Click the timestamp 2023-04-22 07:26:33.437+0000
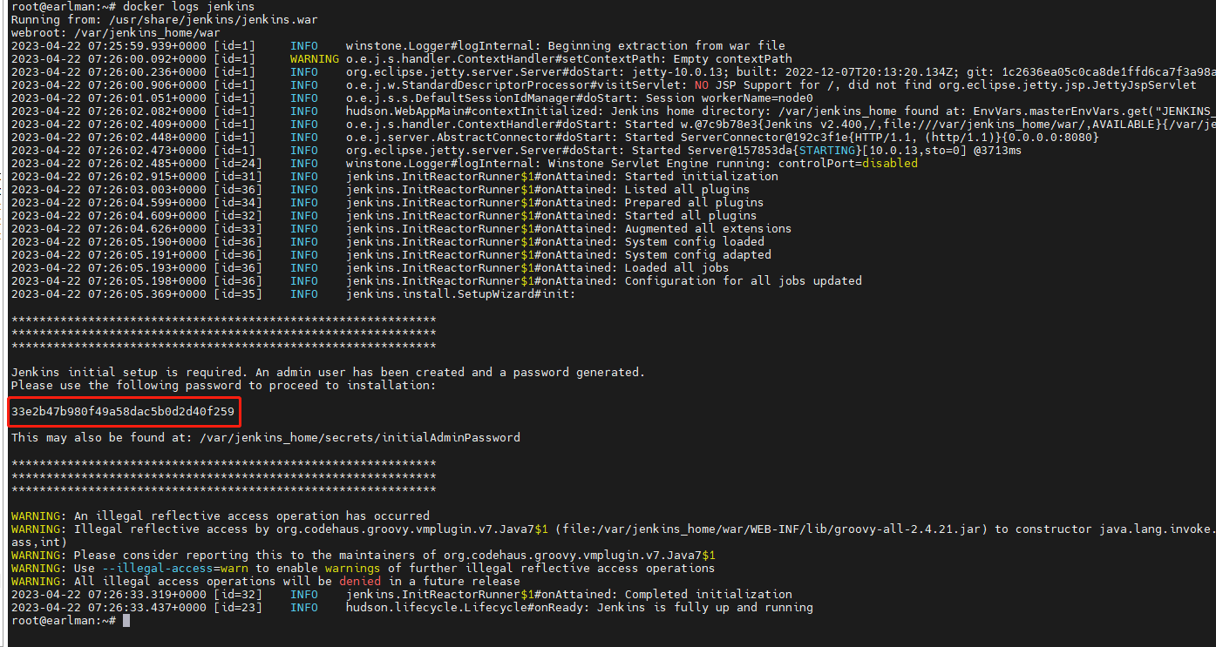This screenshot has height=647, width=1216. click(x=108, y=608)
